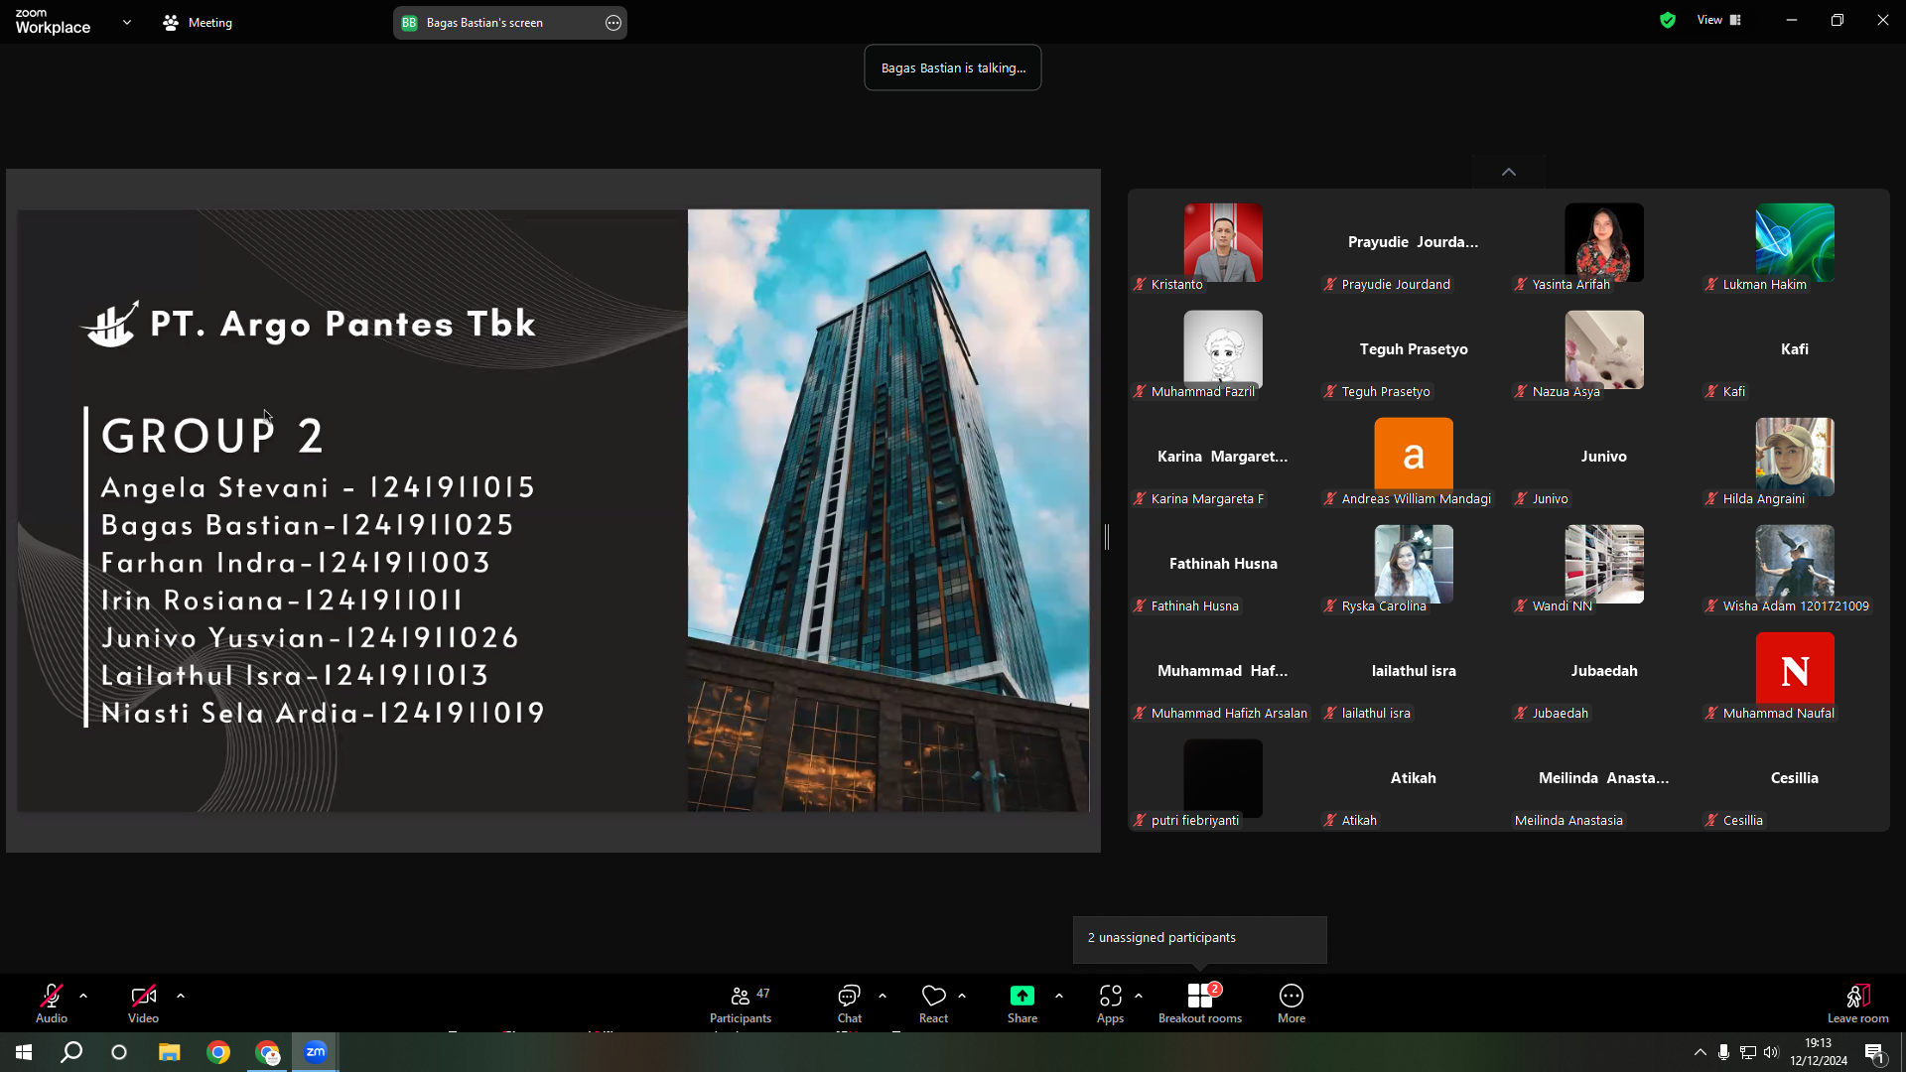Click the Cesillia participant tile
Screen dimensions: 1906x1072
(1795, 779)
